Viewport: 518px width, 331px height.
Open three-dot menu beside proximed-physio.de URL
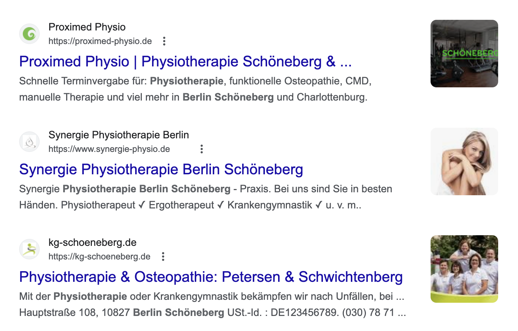click(164, 41)
